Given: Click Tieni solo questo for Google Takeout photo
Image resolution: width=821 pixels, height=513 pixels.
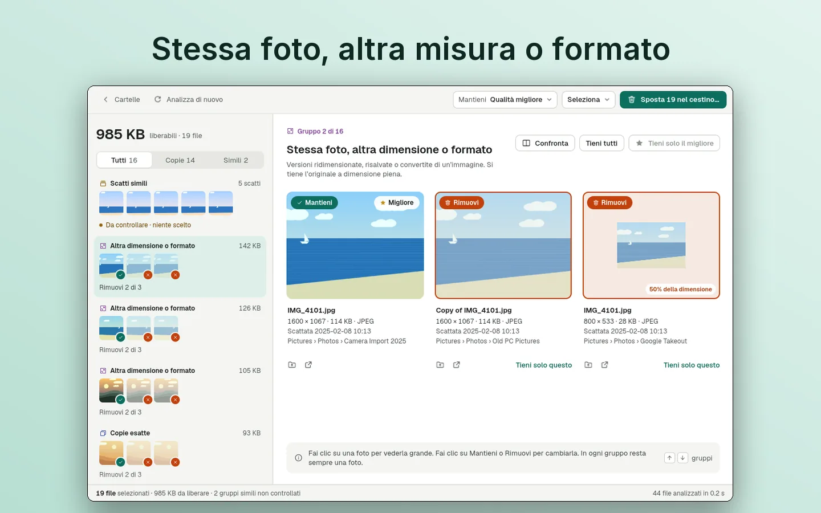Looking at the screenshot, I should [x=692, y=365].
